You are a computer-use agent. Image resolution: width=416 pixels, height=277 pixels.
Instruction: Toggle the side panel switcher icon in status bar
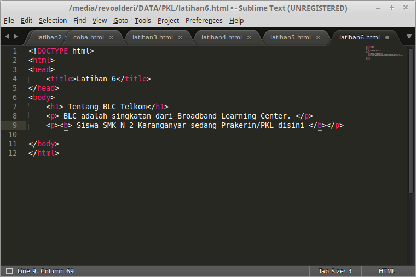[9, 271]
